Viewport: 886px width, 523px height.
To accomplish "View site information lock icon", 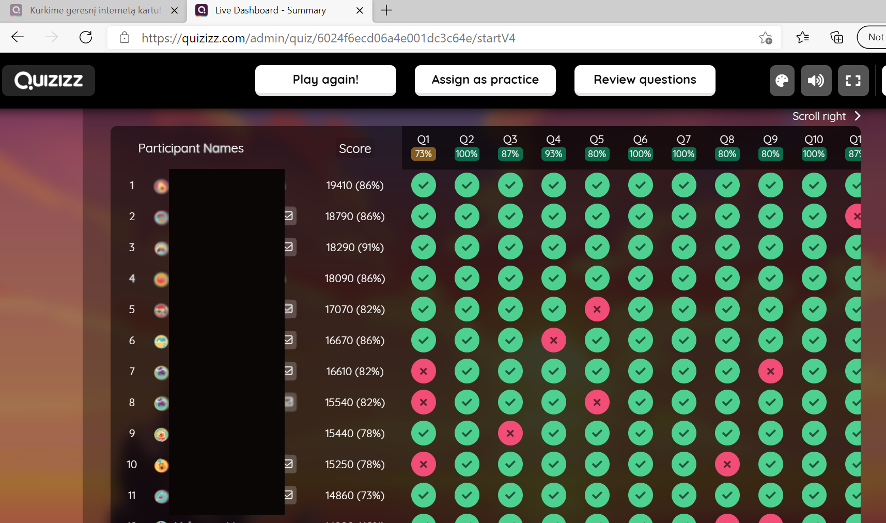I will 125,38.
